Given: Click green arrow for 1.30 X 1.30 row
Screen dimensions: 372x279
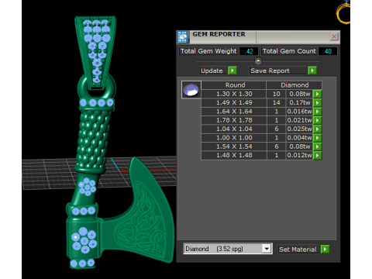Looking at the screenshot, I should pyautogui.click(x=317, y=94).
